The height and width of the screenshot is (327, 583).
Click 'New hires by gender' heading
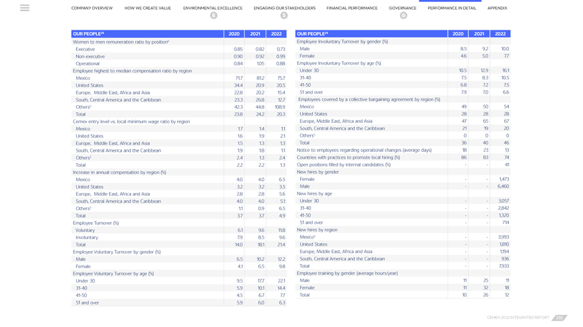[x=317, y=172]
